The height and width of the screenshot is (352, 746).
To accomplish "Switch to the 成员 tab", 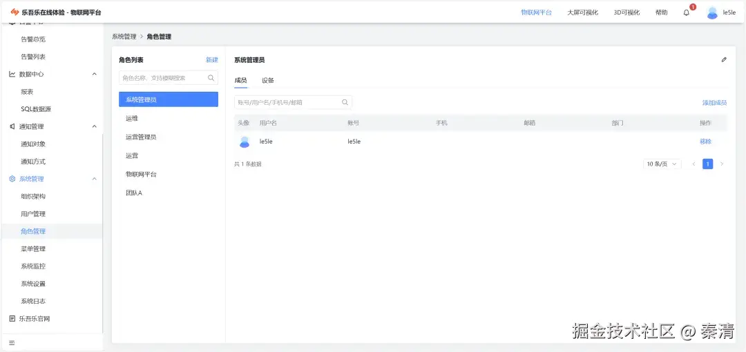I will [241, 80].
